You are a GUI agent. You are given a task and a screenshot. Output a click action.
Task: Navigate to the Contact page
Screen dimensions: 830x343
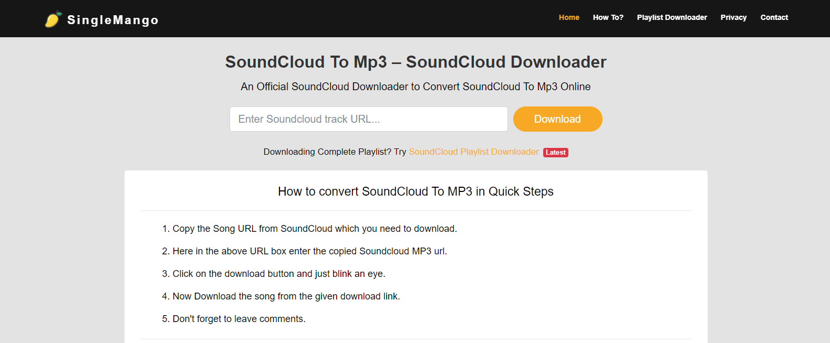click(774, 17)
